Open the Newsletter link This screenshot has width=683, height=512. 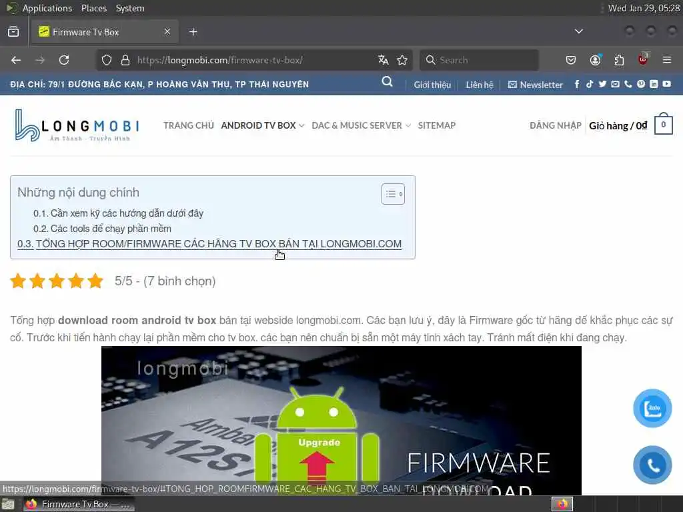pos(536,85)
